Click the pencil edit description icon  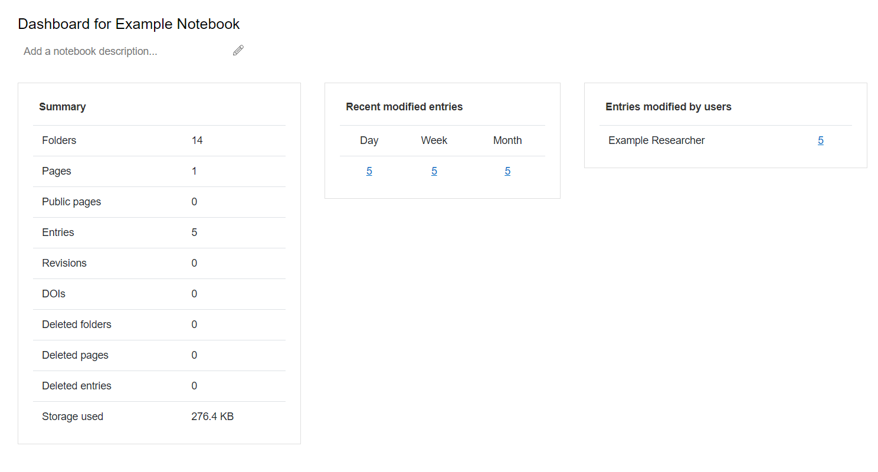tap(238, 51)
